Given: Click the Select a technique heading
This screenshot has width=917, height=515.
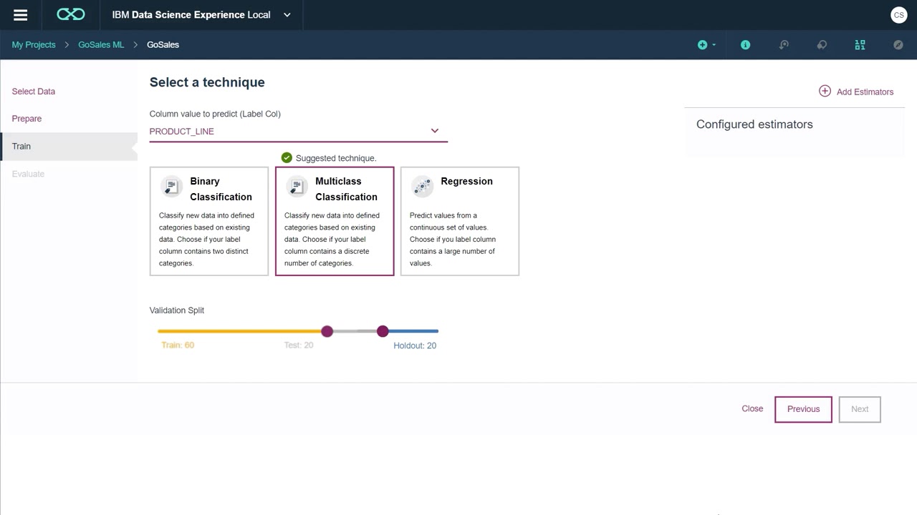Looking at the screenshot, I should click(x=207, y=82).
